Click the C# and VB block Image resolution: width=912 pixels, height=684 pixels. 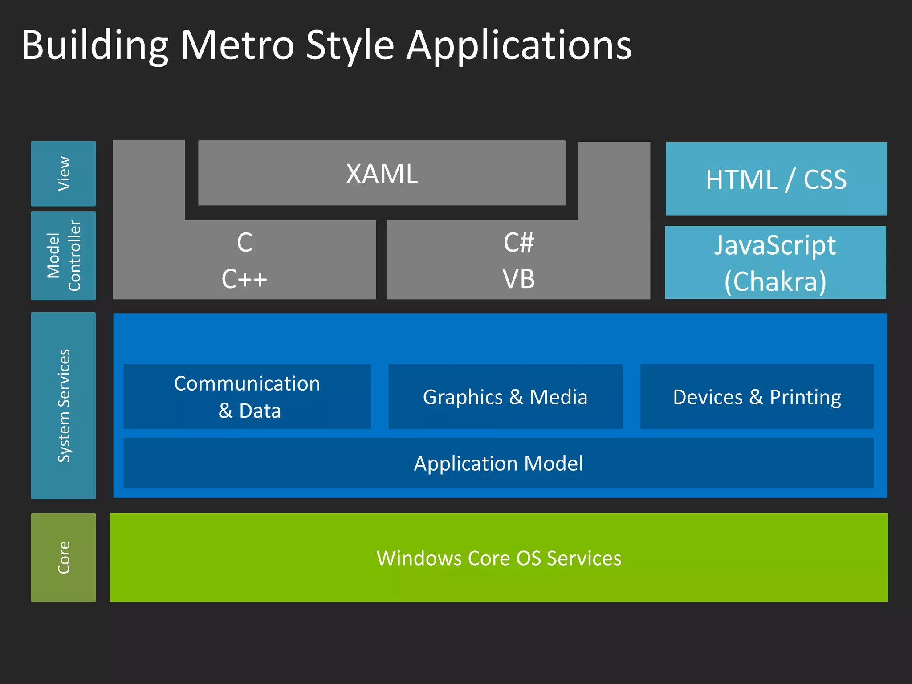518,261
